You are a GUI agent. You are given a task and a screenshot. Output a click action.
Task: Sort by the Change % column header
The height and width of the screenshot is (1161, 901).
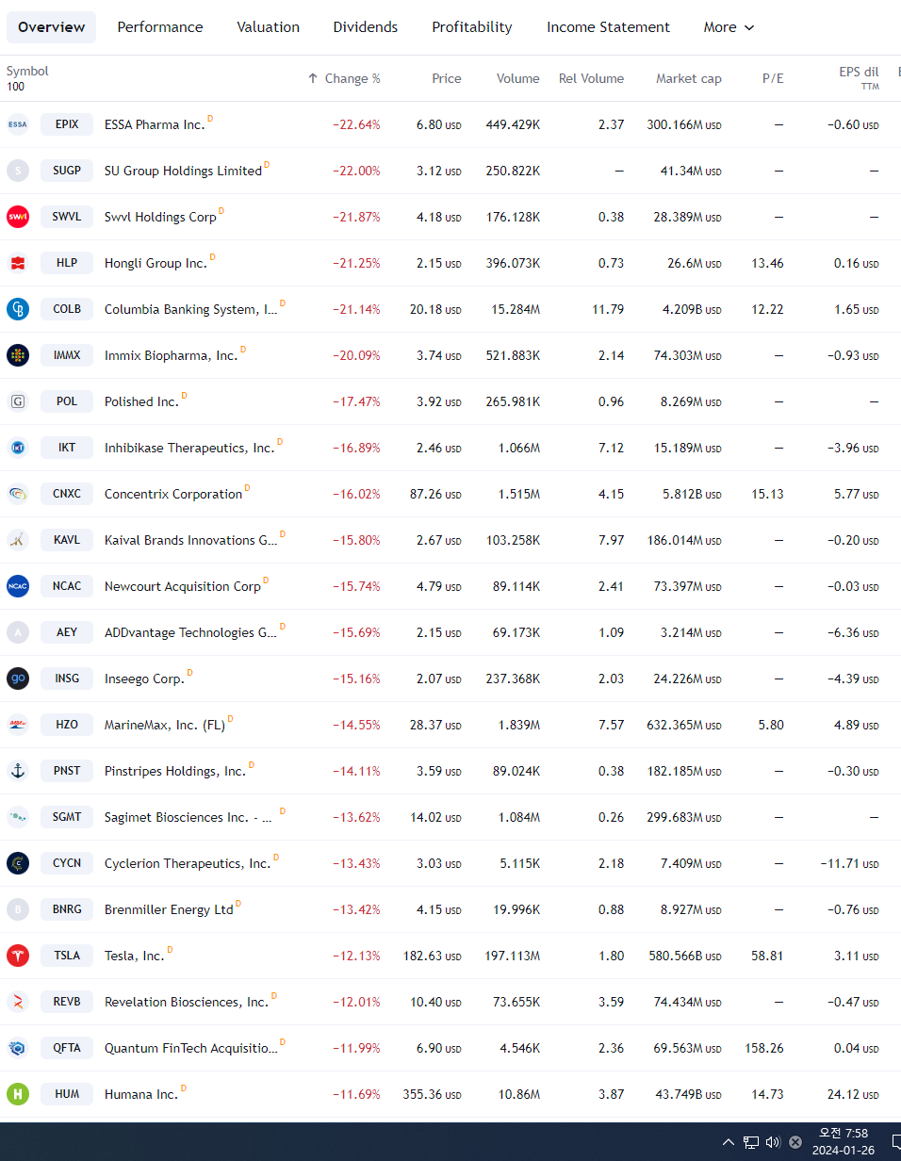[x=344, y=78]
